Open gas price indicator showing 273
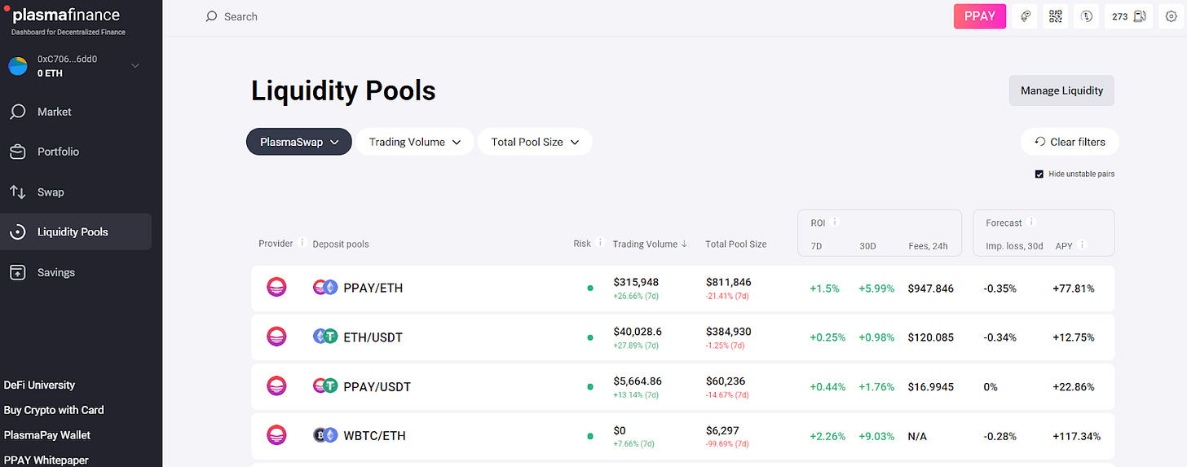Image resolution: width=1187 pixels, height=467 pixels. pyautogui.click(x=1128, y=16)
